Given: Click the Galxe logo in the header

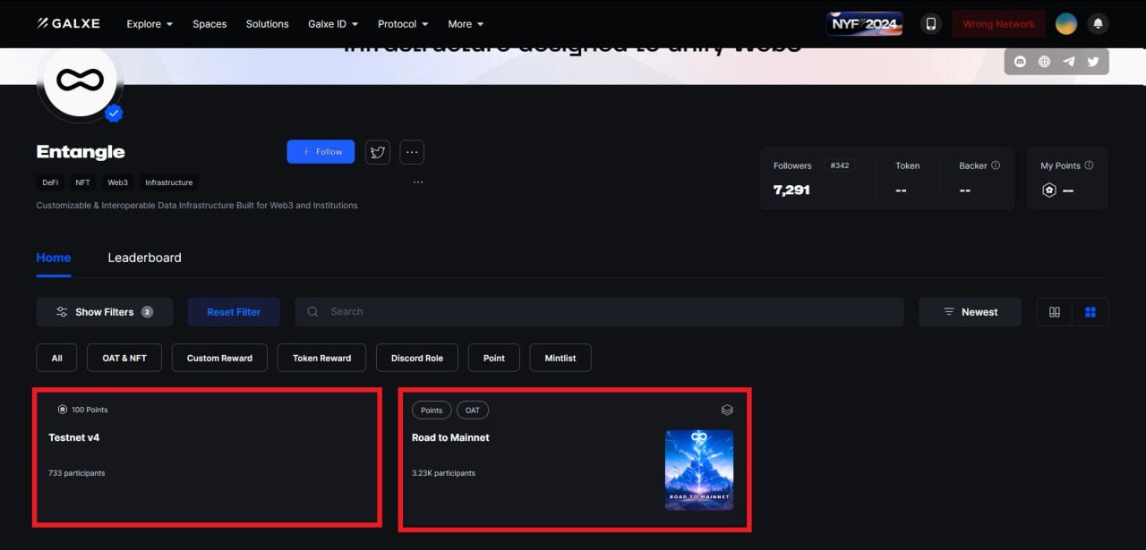Looking at the screenshot, I should tap(68, 23).
